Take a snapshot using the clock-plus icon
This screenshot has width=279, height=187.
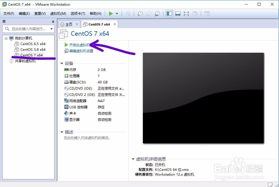tap(140, 13)
